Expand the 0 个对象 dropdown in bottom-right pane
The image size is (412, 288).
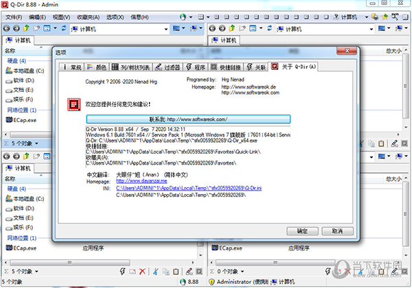click(x=242, y=272)
